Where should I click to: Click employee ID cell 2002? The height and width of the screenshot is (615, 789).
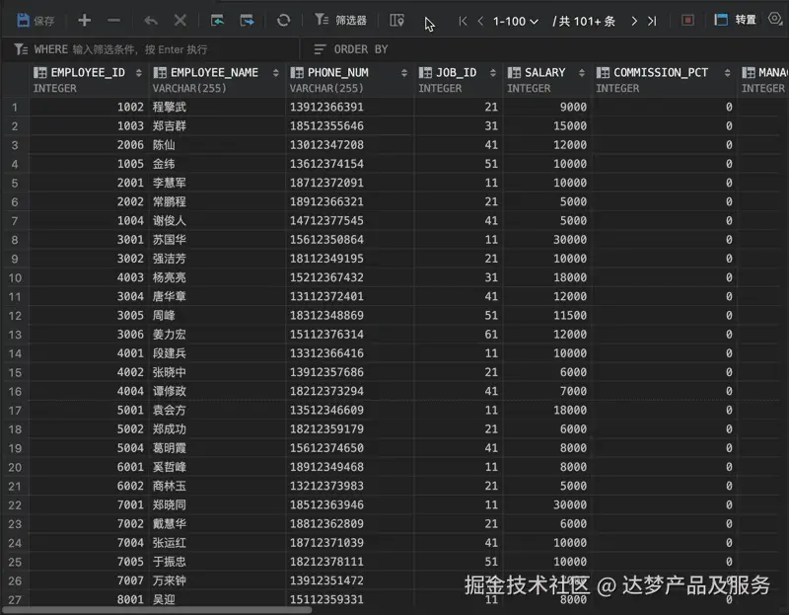[89, 202]
